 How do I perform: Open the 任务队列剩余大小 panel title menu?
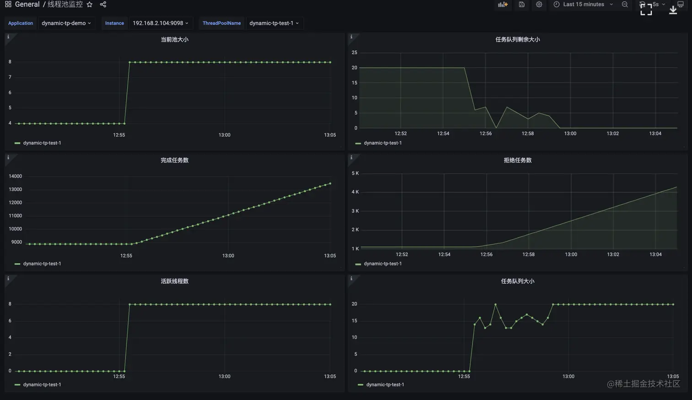click(518, 39)
